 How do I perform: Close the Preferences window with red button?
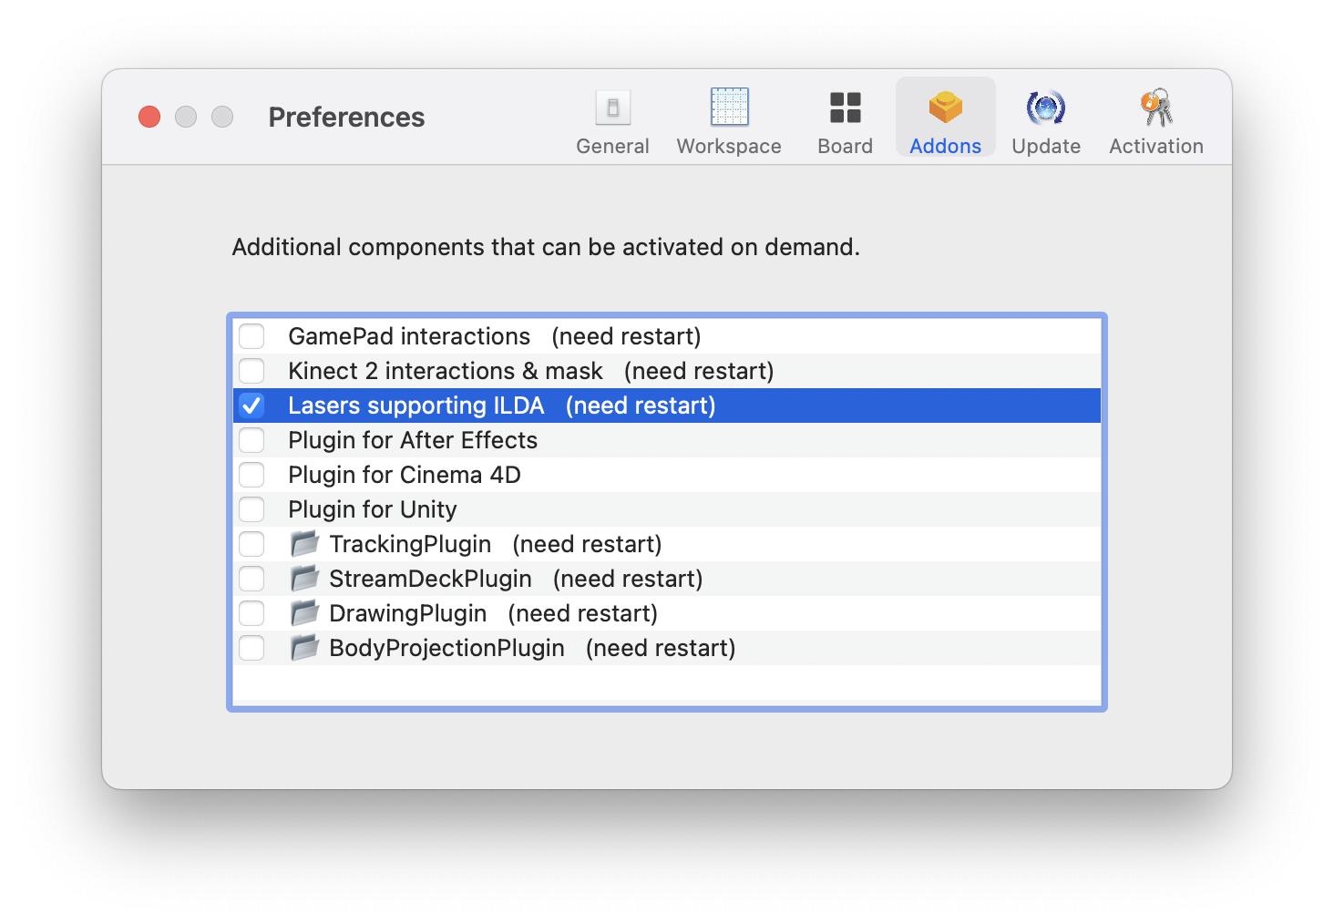[149, 117]
